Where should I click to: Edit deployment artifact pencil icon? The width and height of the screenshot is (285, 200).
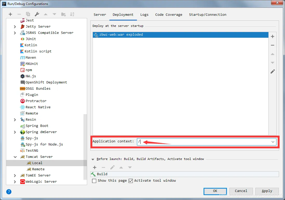[273, 71]
